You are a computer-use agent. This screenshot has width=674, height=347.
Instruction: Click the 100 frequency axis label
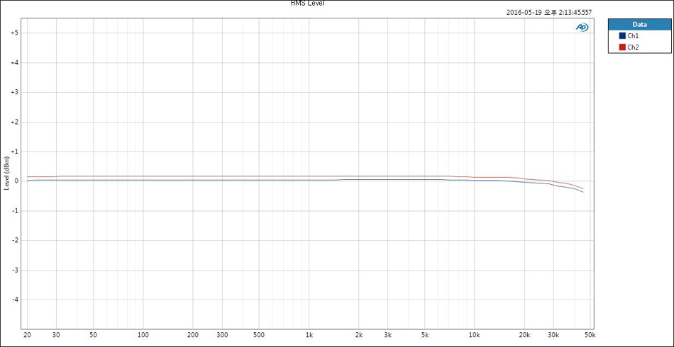[143, 334]
